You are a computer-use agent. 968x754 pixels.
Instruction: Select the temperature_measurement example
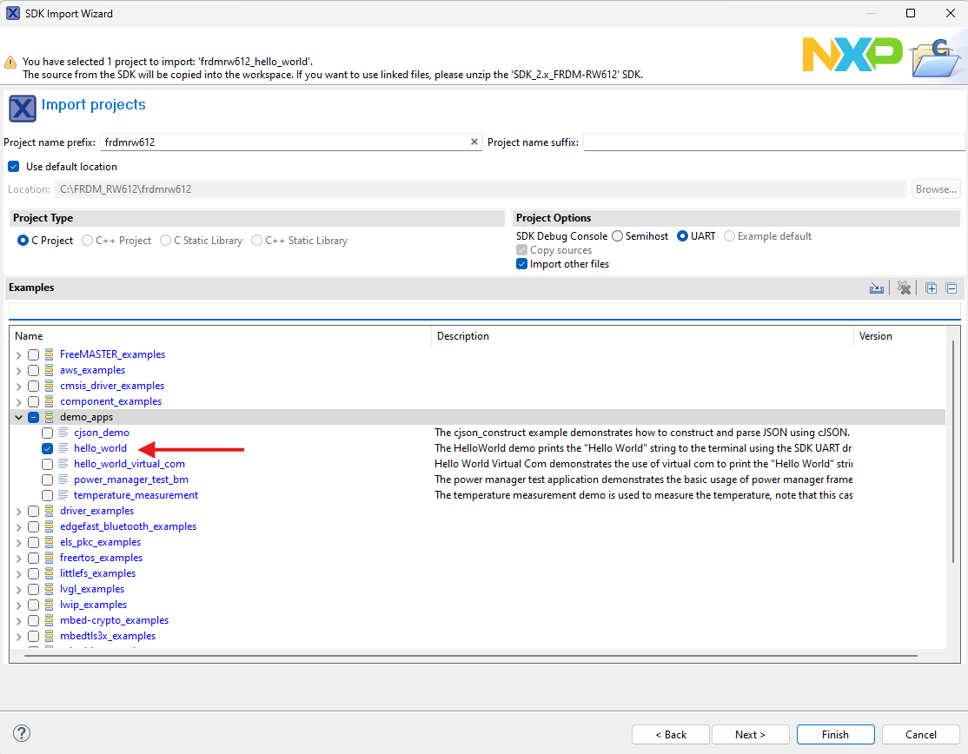136,495
